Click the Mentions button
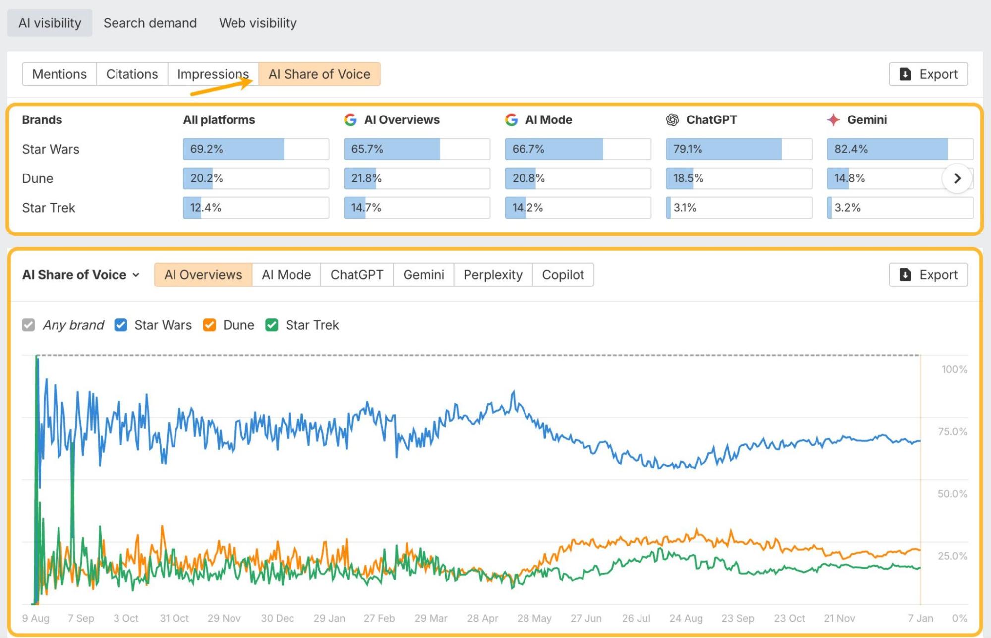Image resolution: width=991 pixels, height=638 pixels. point(59,74)
